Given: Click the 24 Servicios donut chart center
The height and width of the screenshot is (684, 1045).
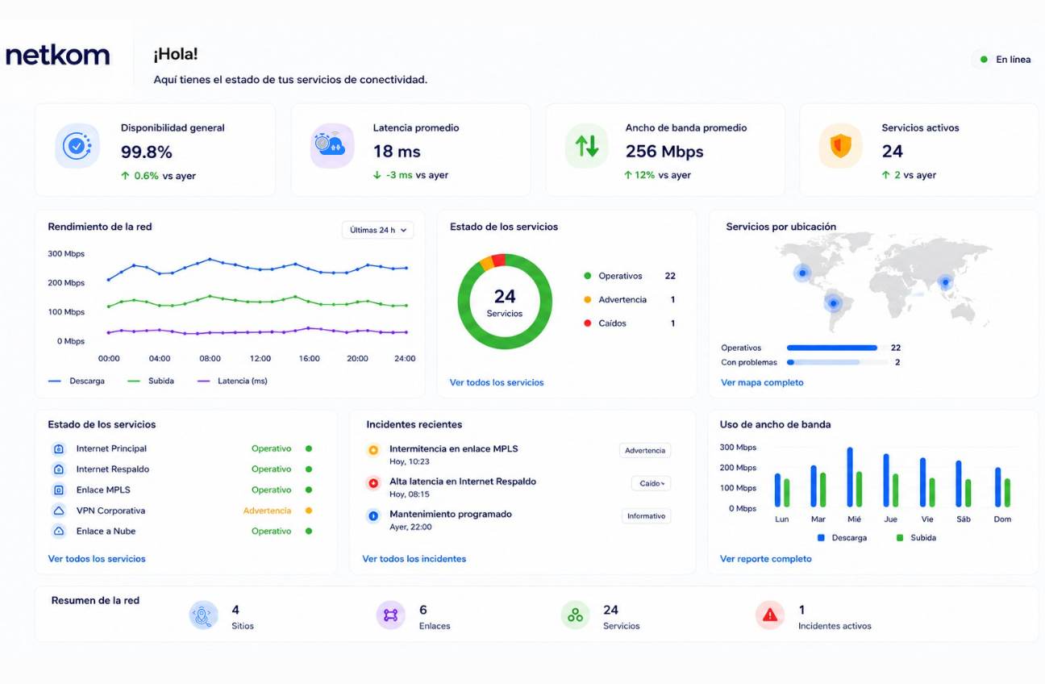Looking at the screenshot, I should pyautogui.click(x=505, y=302).
